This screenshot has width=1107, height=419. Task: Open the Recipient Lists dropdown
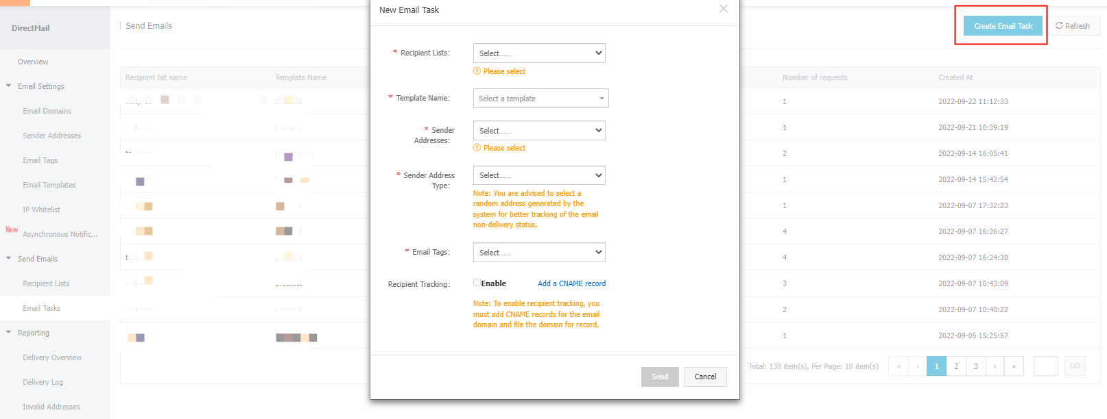[x=539, y=53]
